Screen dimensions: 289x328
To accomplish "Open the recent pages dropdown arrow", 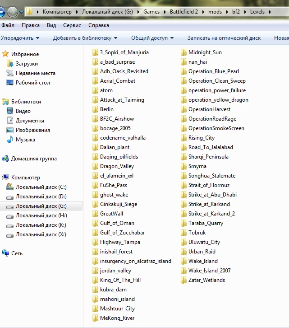I will (21, 12).
